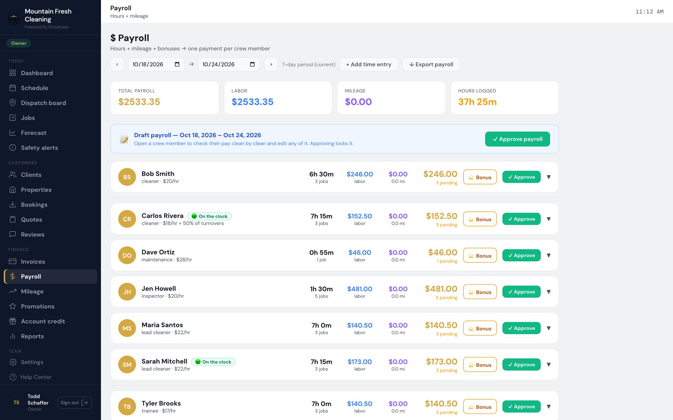Expand Maria Santos's pay details
This screenshot has height=420, width=673.
point(549,328)
